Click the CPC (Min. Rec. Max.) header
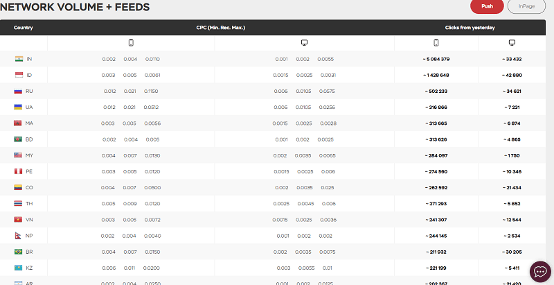The image size is (554, 285). click(221, 28)
